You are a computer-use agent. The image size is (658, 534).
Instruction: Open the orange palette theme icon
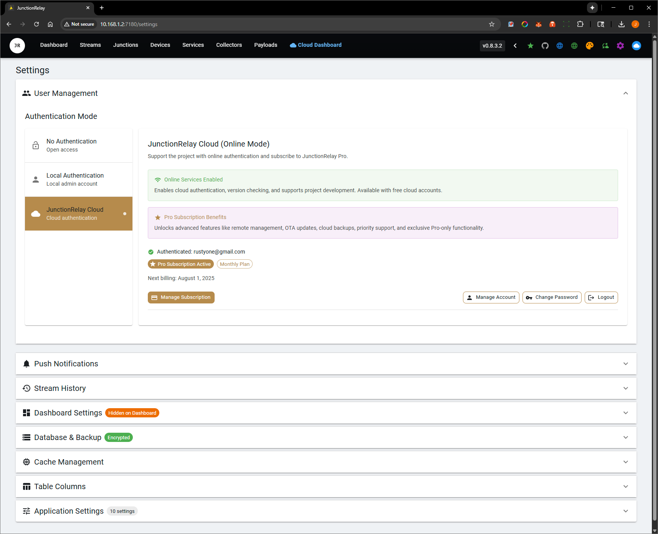pos(590,46)
